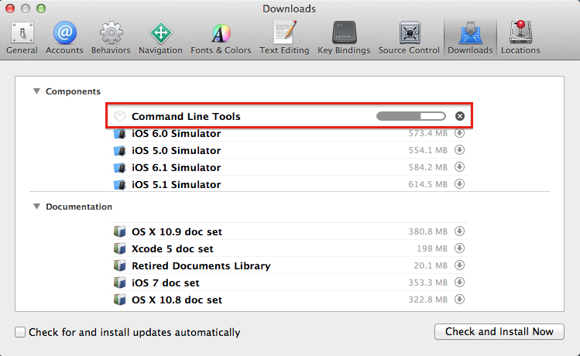Screen dimensions: 580x356
Task: Select the Xcode 5 doc set label
Action: point(173,248)
